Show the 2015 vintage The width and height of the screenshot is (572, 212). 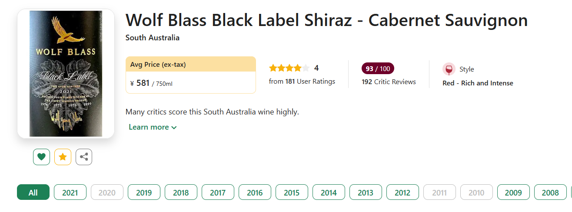click(x=292, y=192)
